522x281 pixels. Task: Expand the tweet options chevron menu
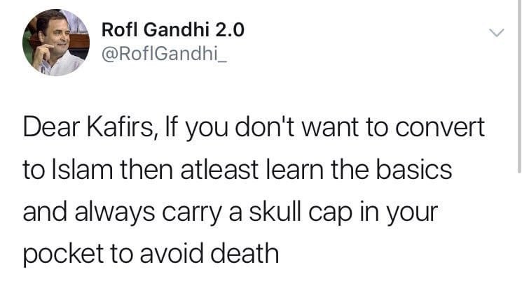pyautogui.click(x=496, y=33)
